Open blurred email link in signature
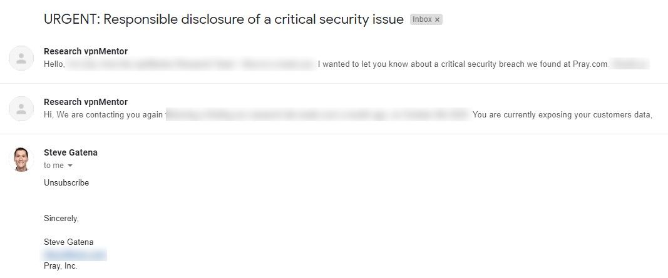This screenshot has height=278, width=668. point(74,255)
